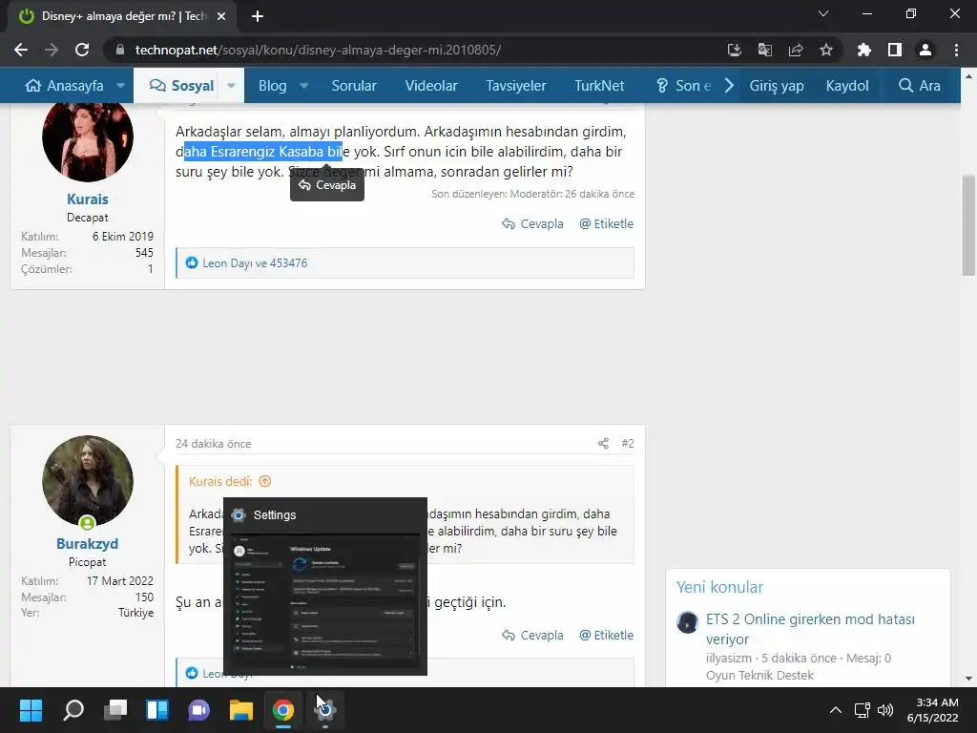Click the share icon on post #2
The height and width of the screenshot is (733, 977).
603,443
